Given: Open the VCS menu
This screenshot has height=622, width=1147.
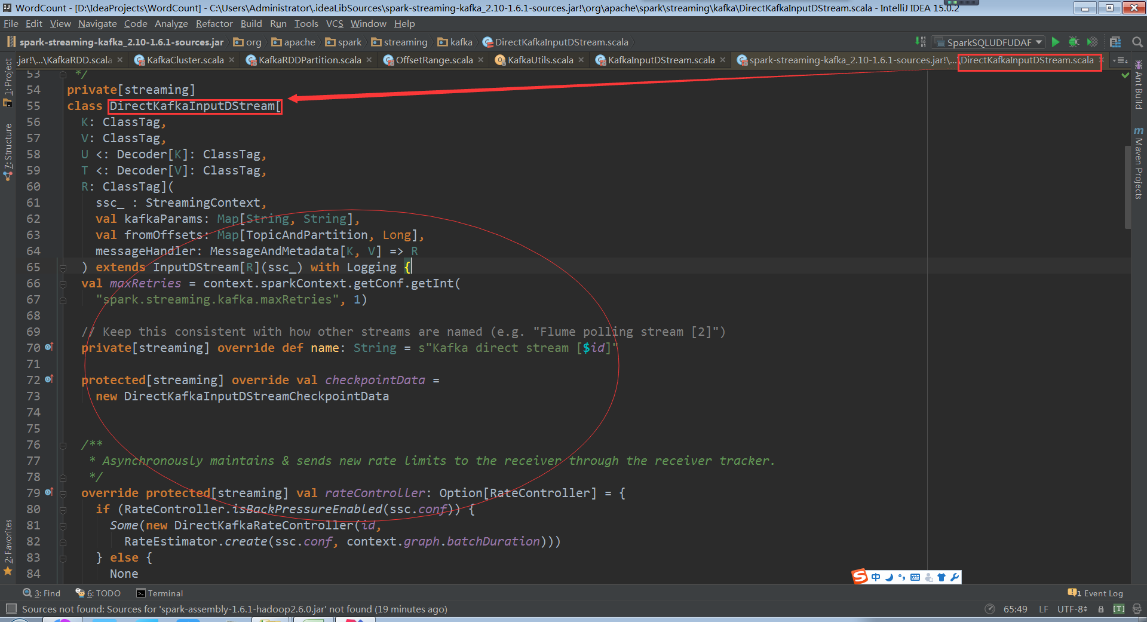Looking at the screenshot, I should point(335,23).
